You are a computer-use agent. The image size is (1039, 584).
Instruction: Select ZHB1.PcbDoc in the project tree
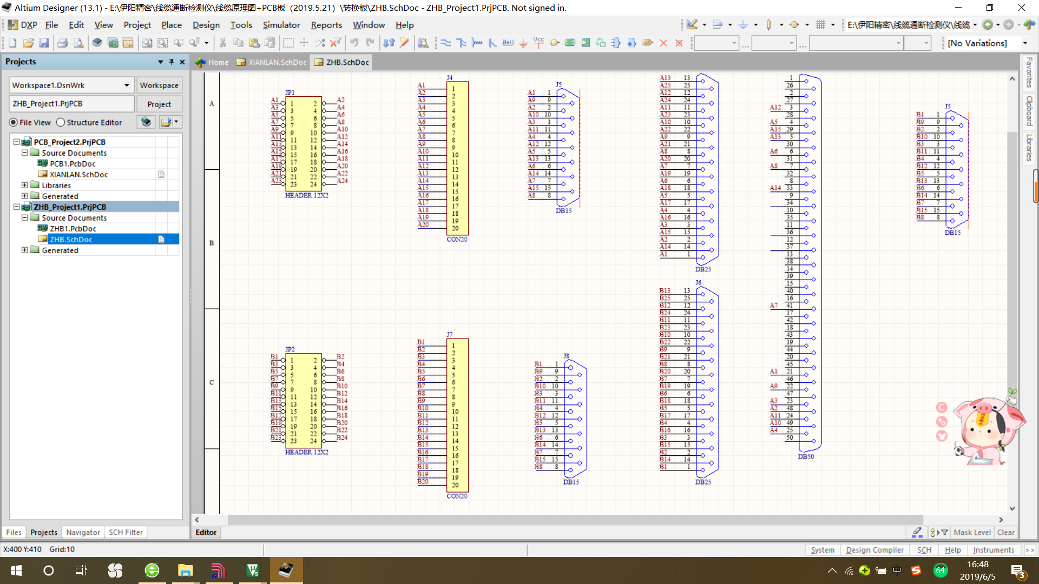pyautogui.click(x=73, y=228)
